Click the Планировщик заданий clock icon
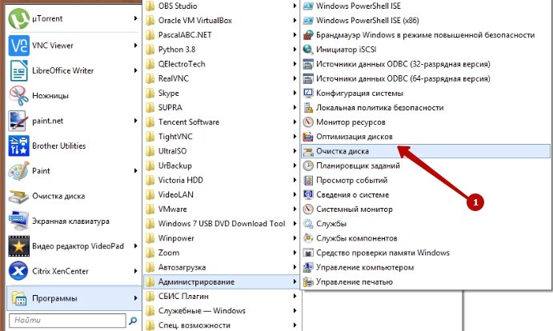 click(308, 165)
